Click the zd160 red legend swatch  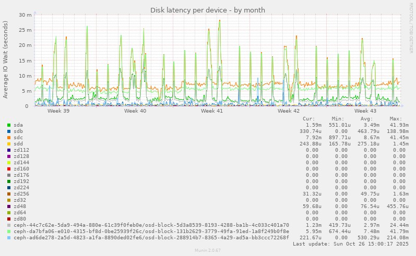coord(9,169)
